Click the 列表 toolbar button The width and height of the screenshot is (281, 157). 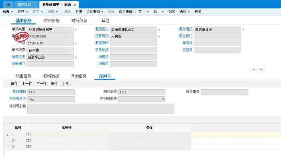point(171,12)
